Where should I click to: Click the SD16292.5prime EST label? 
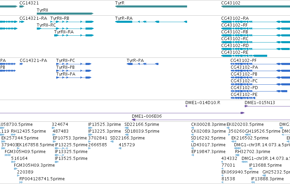(x=208, y=138)
